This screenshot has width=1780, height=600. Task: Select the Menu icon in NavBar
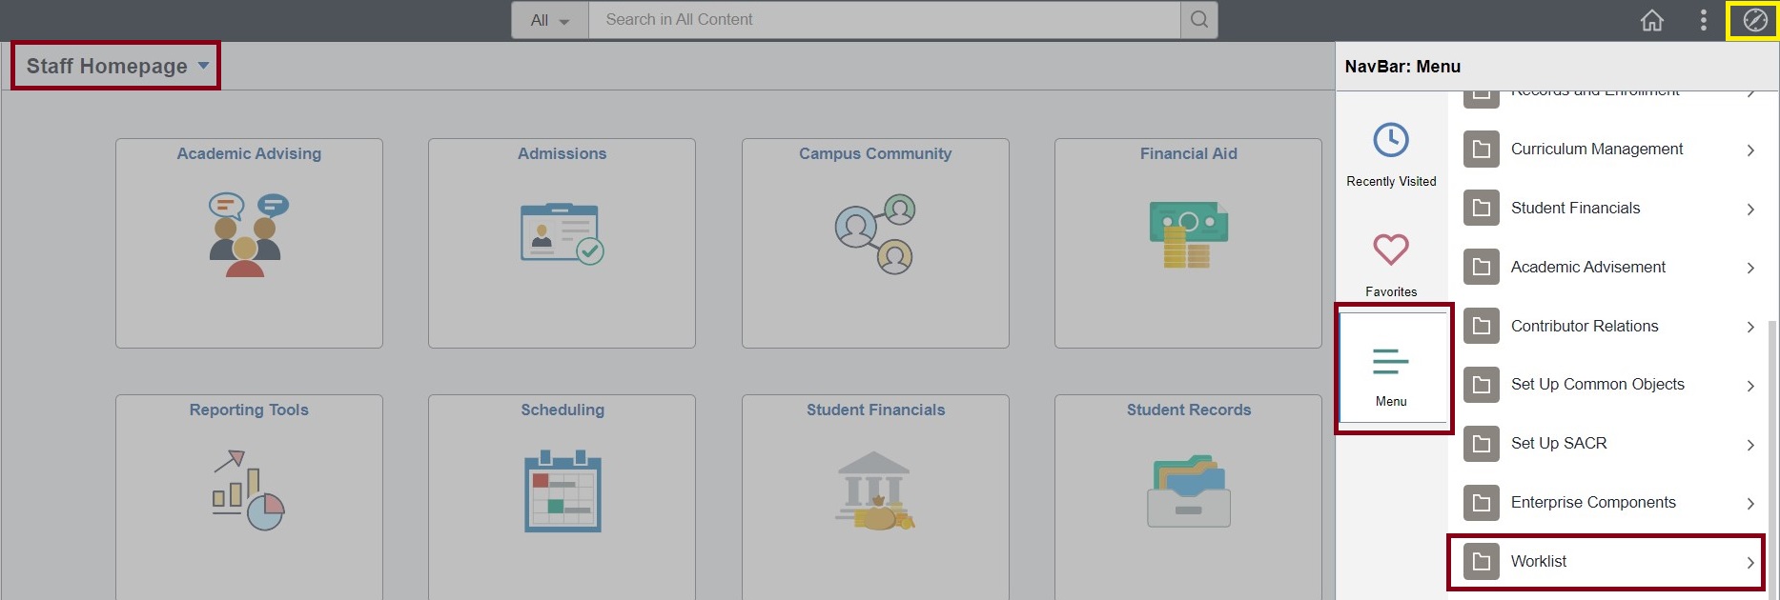(x=1391, y=365)
